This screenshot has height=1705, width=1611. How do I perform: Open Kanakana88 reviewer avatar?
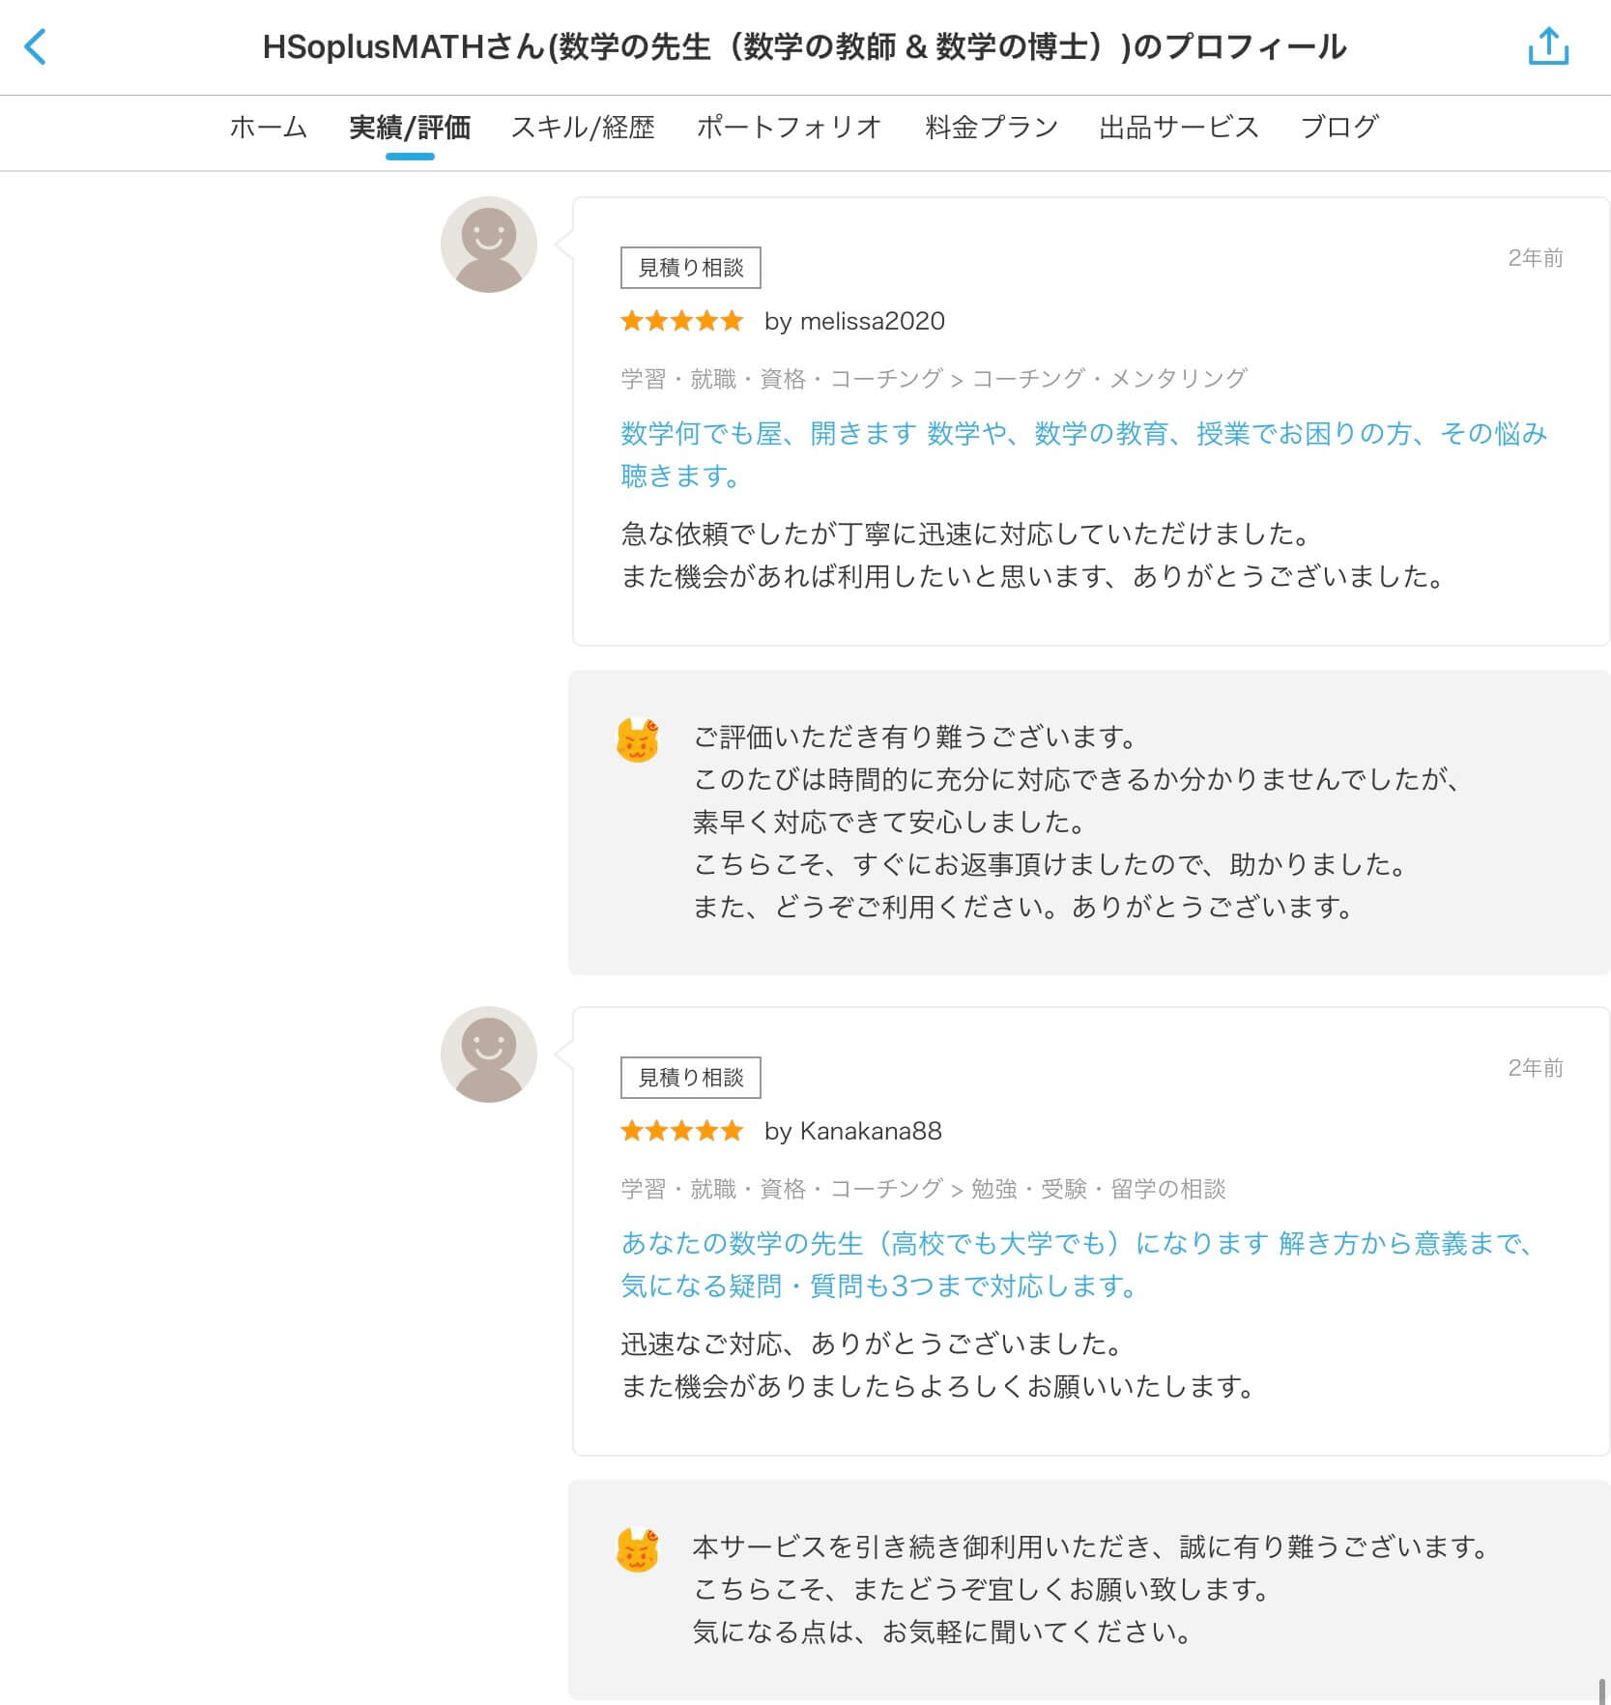point(489,1055)
